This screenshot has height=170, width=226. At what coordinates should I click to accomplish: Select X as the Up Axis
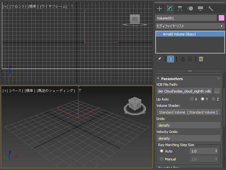coord(192,99)
